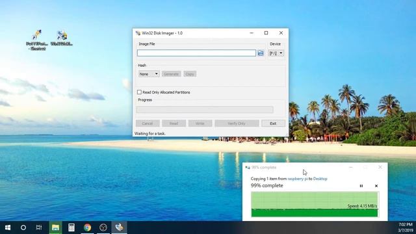The image size is (416, 234).
Task: Close the 99% complete copy dialog
Action: [380, 167]
